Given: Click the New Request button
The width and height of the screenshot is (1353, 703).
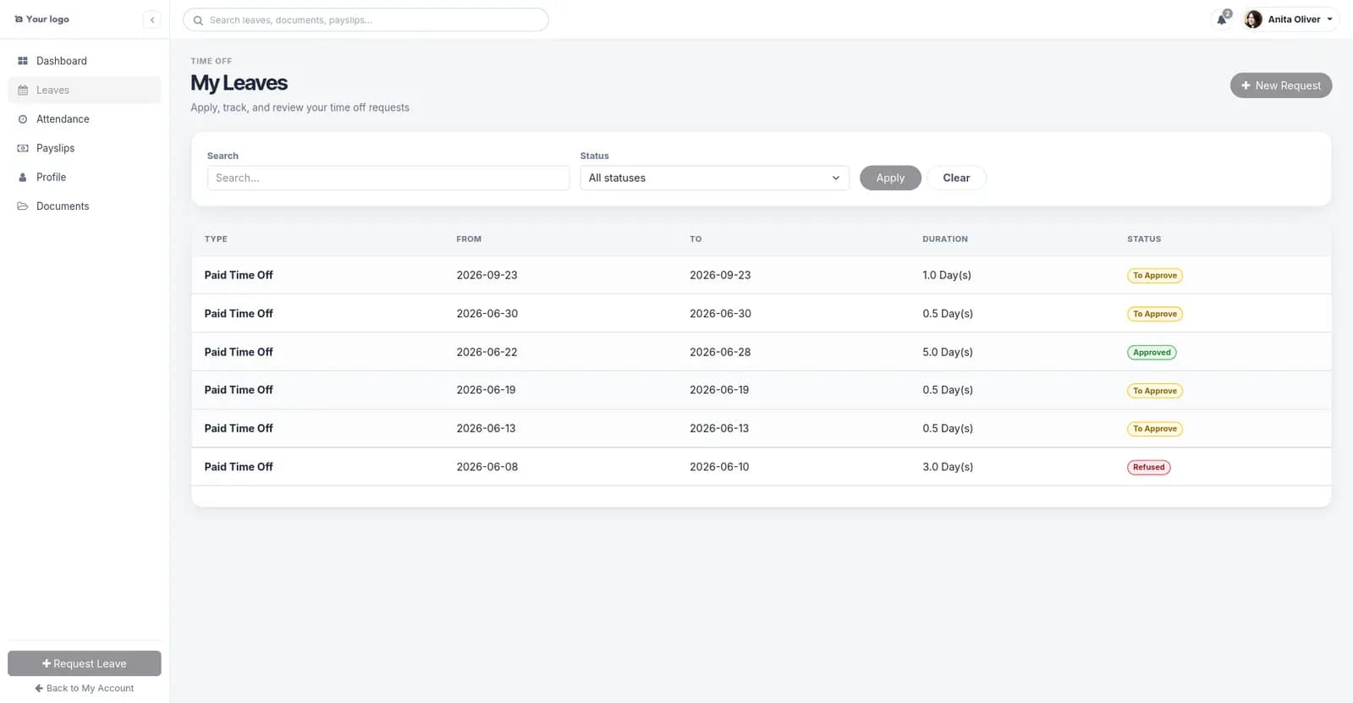Looking at the screenshot, I should click(1280, 85).
